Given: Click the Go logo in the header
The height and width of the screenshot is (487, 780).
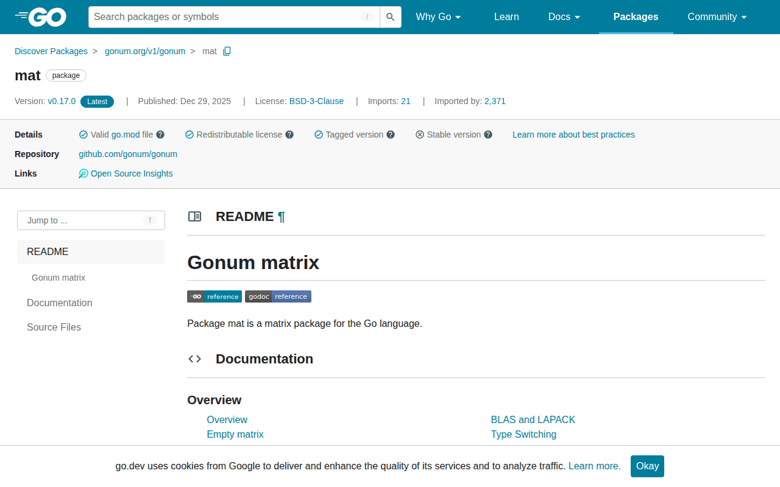Looking at the screenshot, I should point(40,17).
